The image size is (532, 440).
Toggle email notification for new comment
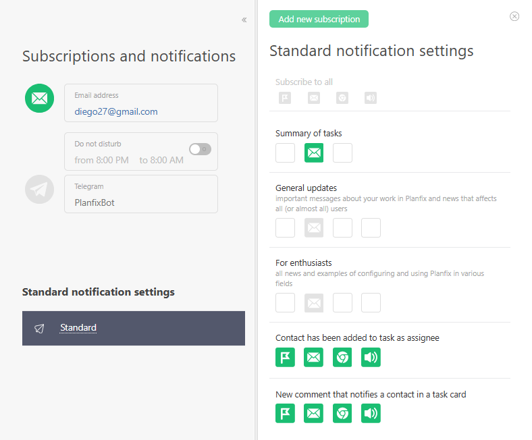tap(314, 413)
